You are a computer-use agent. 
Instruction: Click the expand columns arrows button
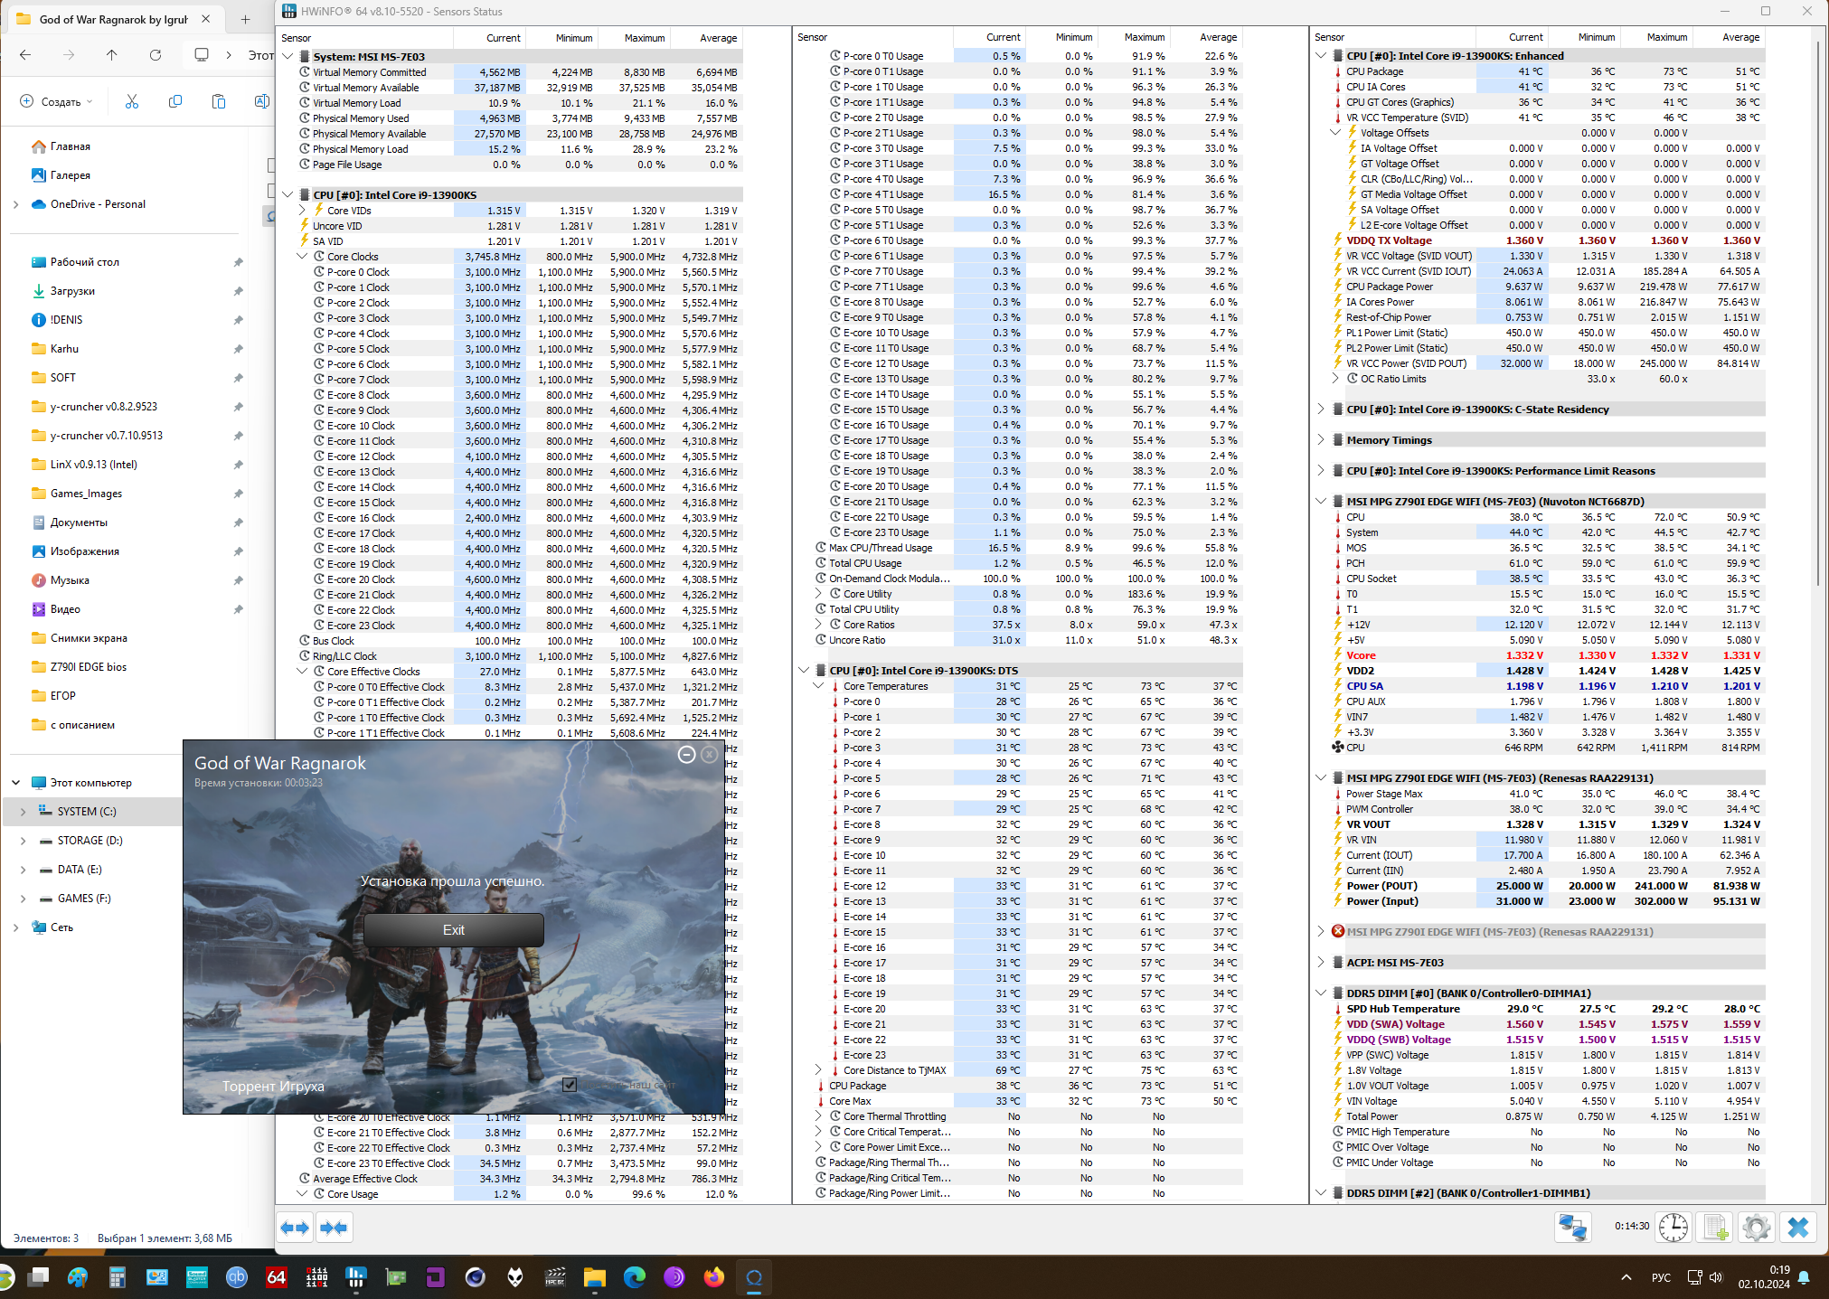coord(295,1227)
